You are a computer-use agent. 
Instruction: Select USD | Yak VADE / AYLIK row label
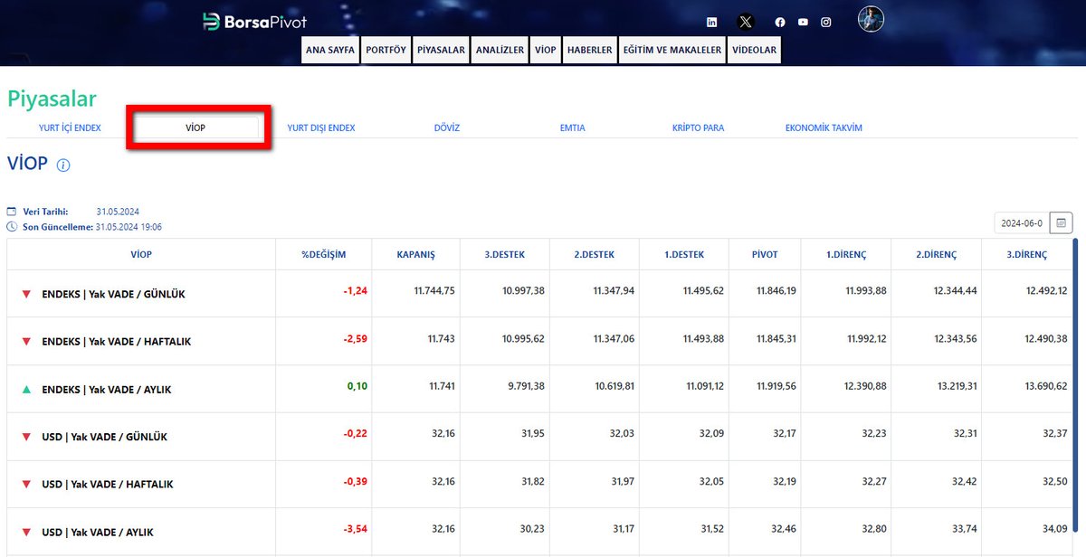pyautogui.click(x=98, y=533)
